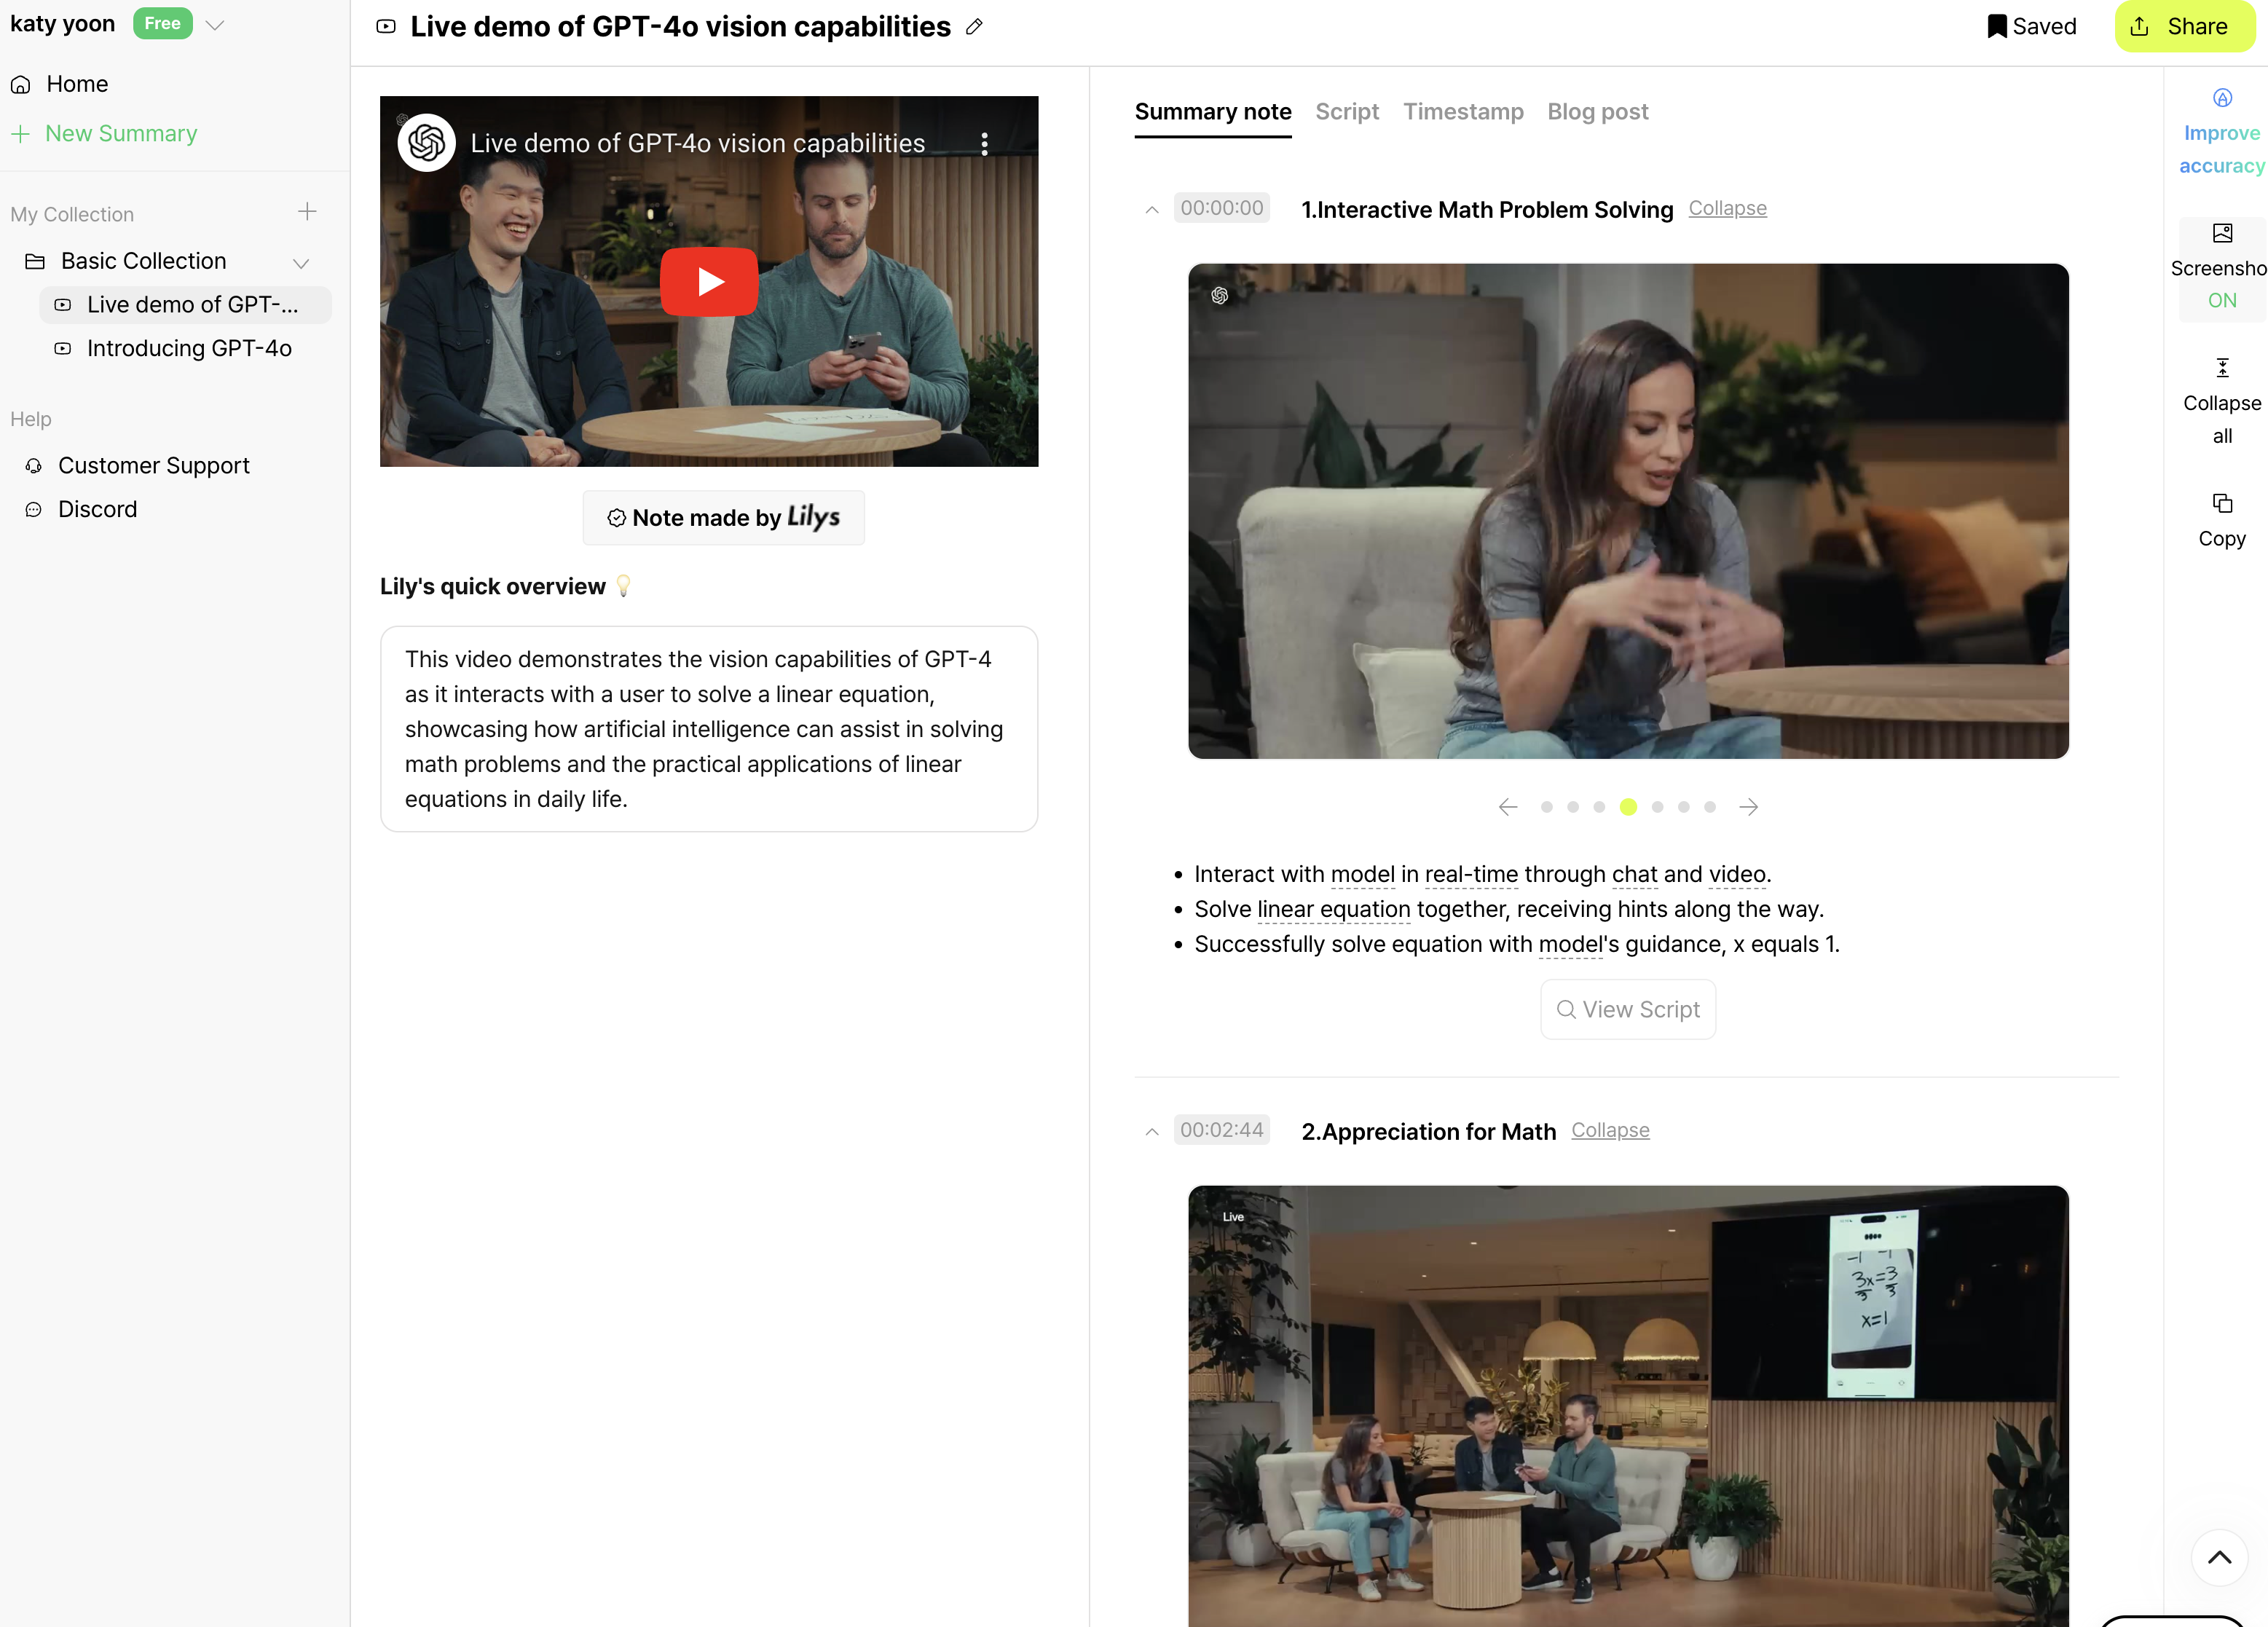
Task: Go to the next screenshot with the right arrow
Action: click(1748, 807)
